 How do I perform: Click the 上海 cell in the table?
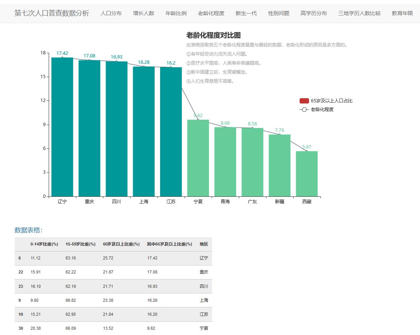click(x=204, y=300)
